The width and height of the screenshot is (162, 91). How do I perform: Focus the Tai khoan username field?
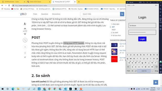pyautogui.click(x=142, y=26)
